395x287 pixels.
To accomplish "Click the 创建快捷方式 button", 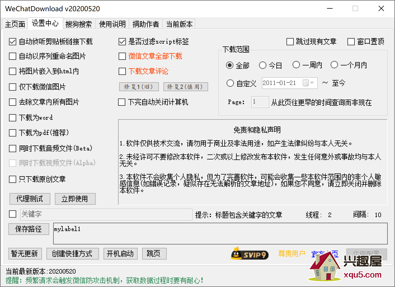I will [72, 254].
